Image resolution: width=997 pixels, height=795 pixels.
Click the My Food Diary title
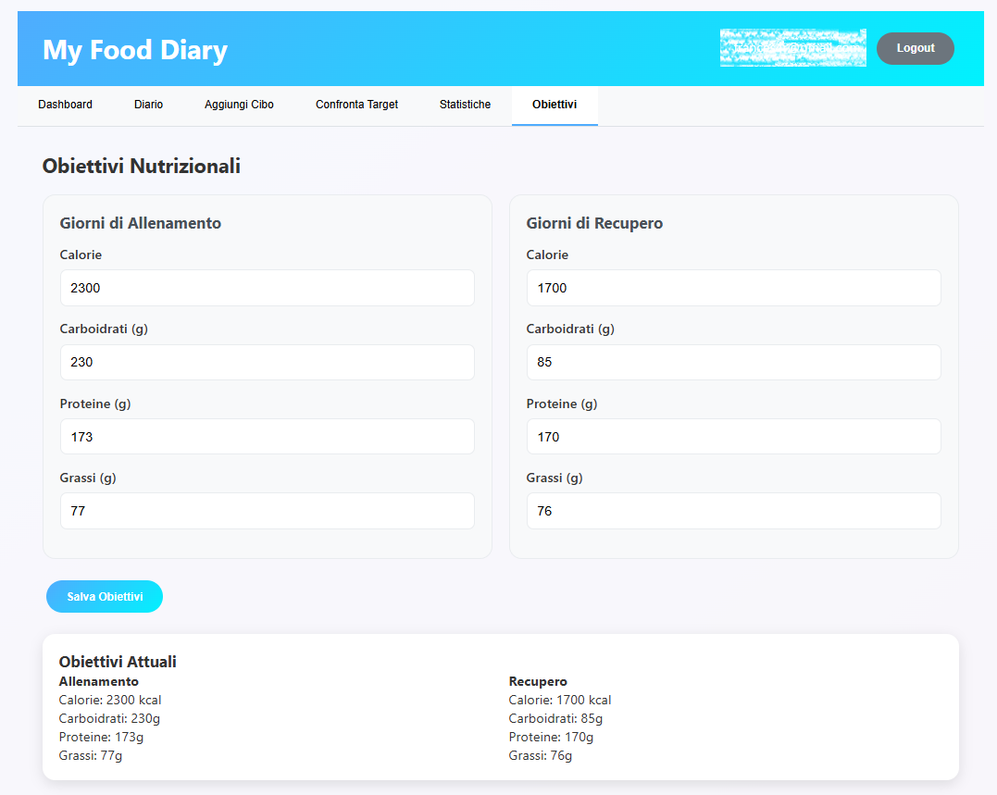click(134, 50)
